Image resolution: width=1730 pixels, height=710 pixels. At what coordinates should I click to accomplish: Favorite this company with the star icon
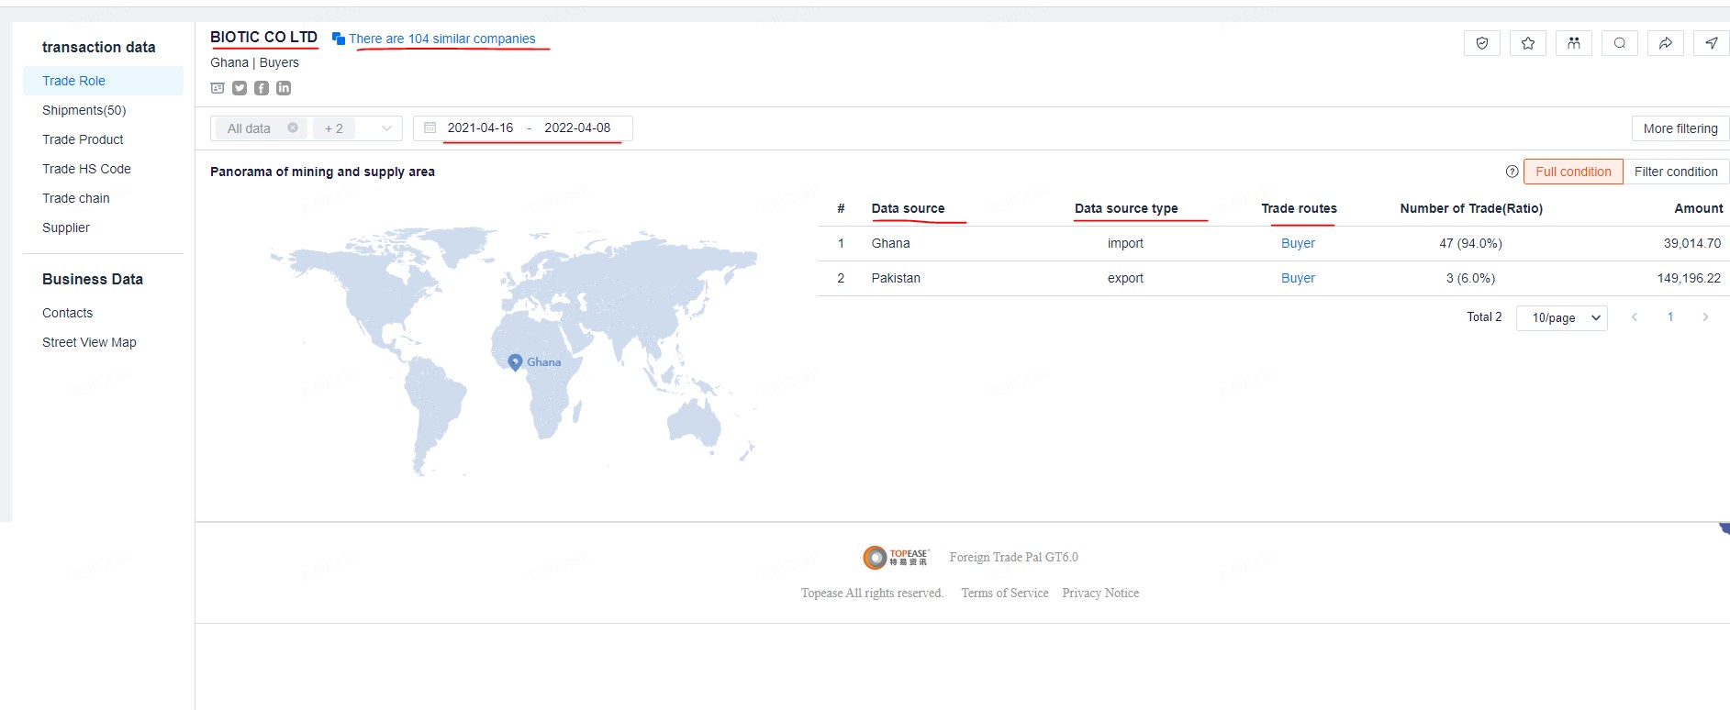coord(1528,43)
